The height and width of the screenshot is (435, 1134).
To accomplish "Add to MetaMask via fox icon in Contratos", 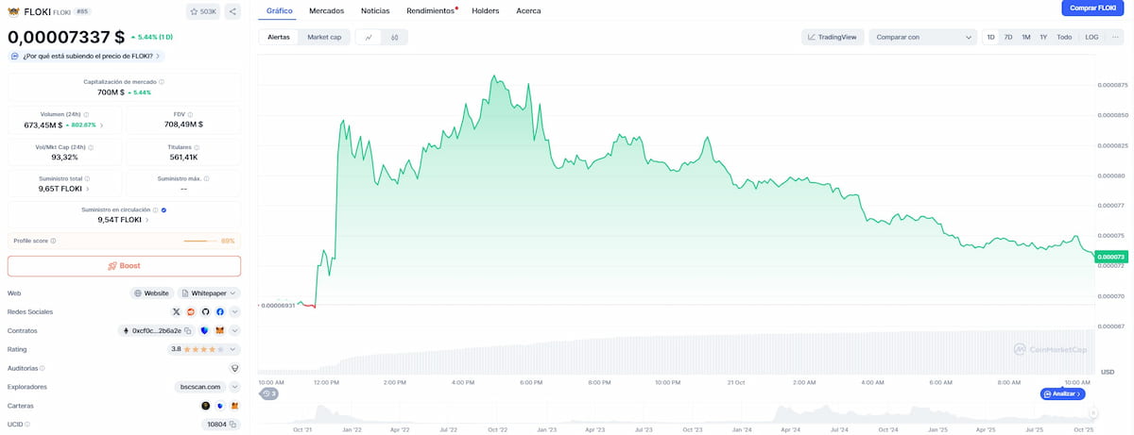I will point(220,330).
